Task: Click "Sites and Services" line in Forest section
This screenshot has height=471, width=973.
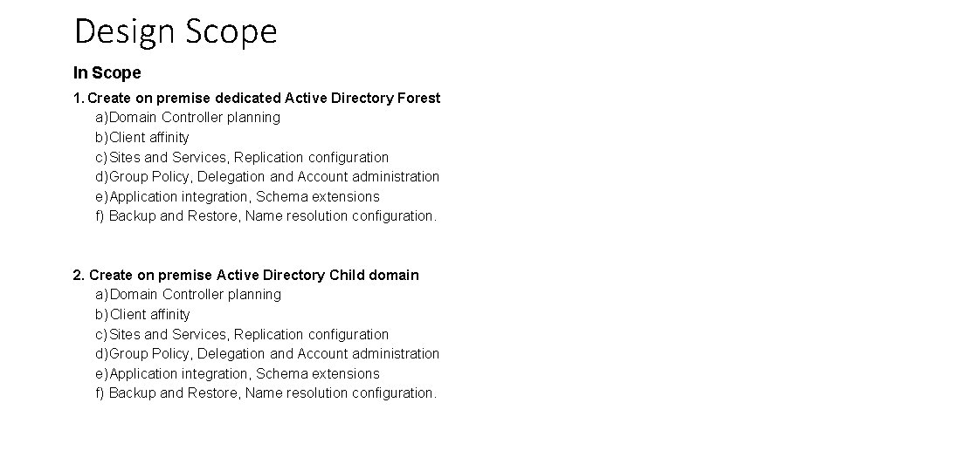Action: point(249,158)
